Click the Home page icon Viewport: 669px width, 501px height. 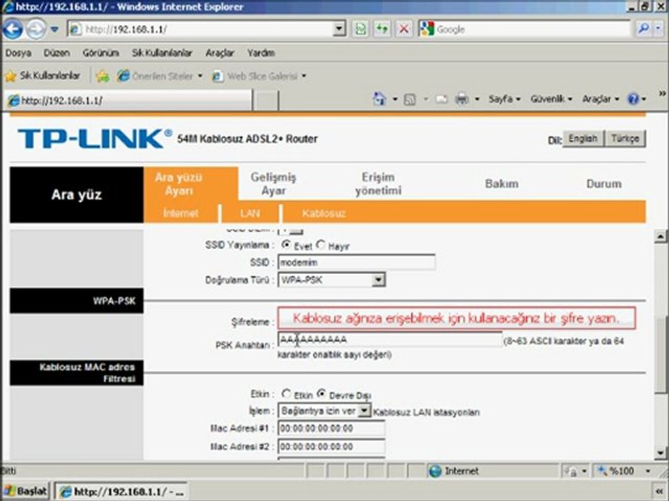(379, 99)
